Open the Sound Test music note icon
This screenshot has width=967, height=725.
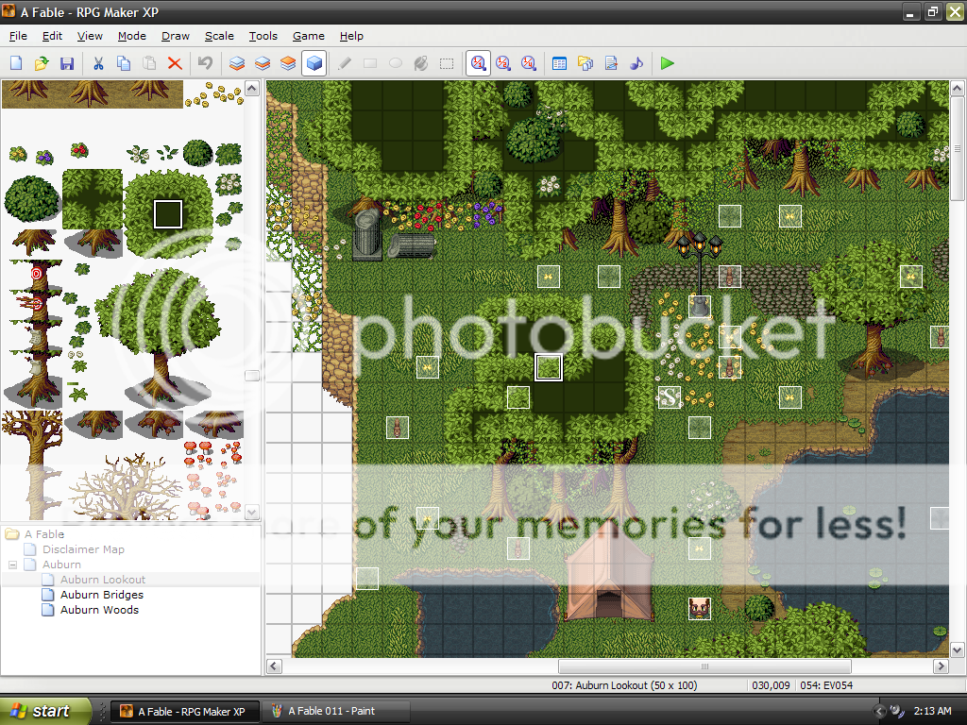(636, 63)
